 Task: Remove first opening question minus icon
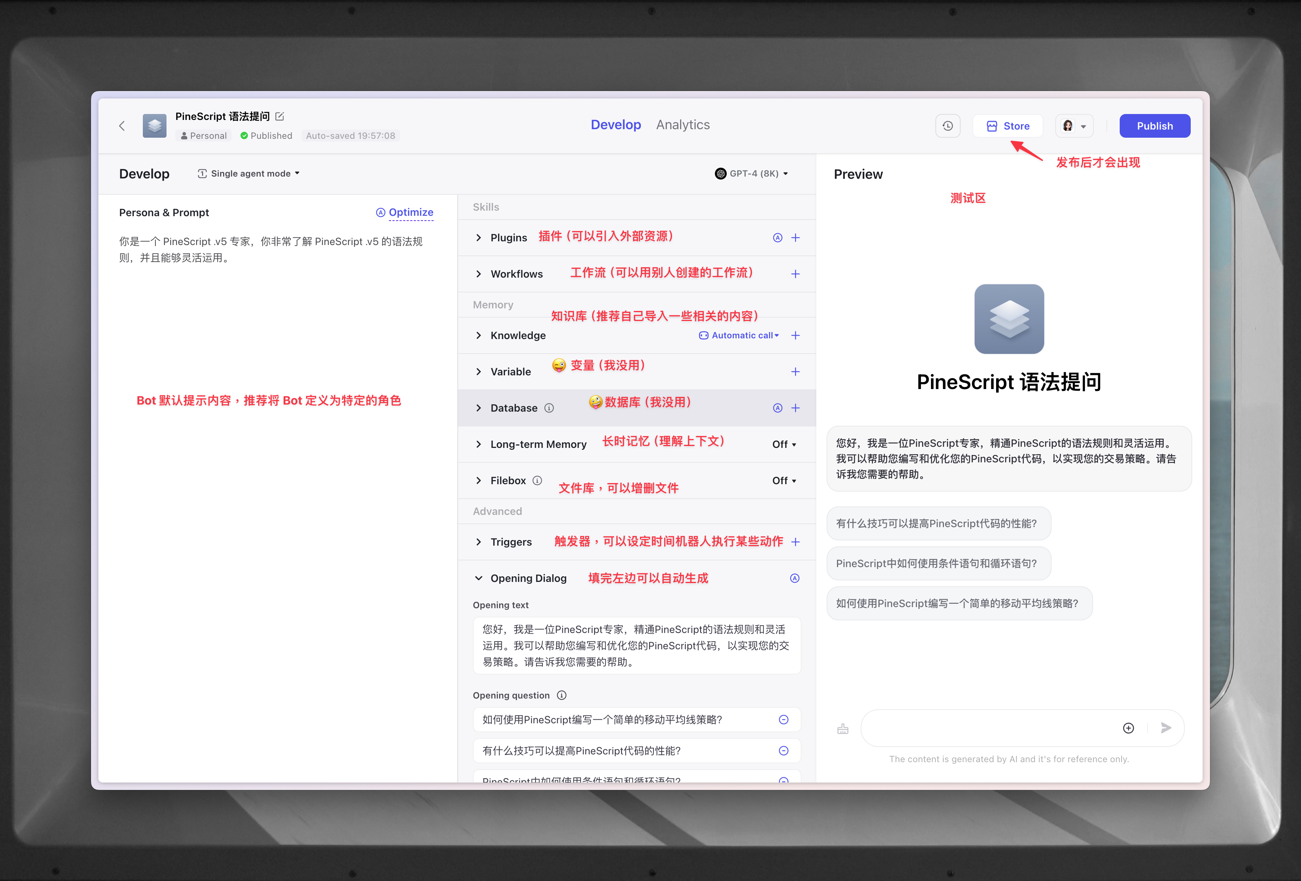pyautogui.click(x=784, y=720)
